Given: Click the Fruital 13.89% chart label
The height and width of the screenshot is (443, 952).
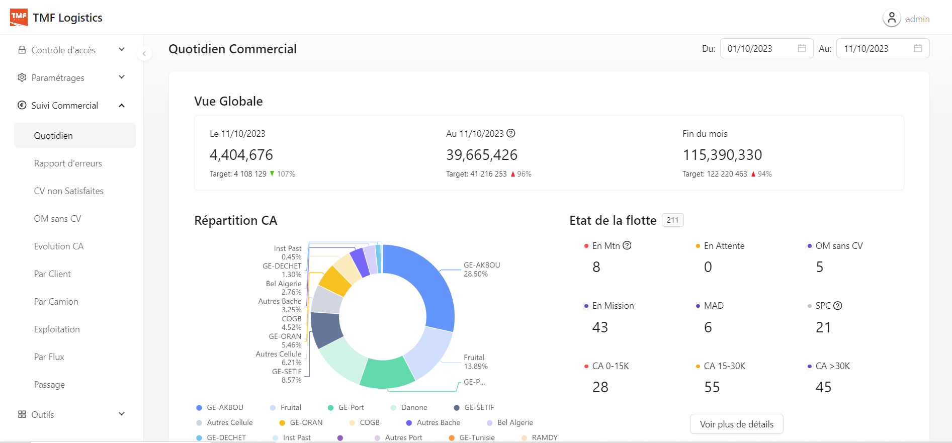Looking at the screenshot, I should coord(476,362).
